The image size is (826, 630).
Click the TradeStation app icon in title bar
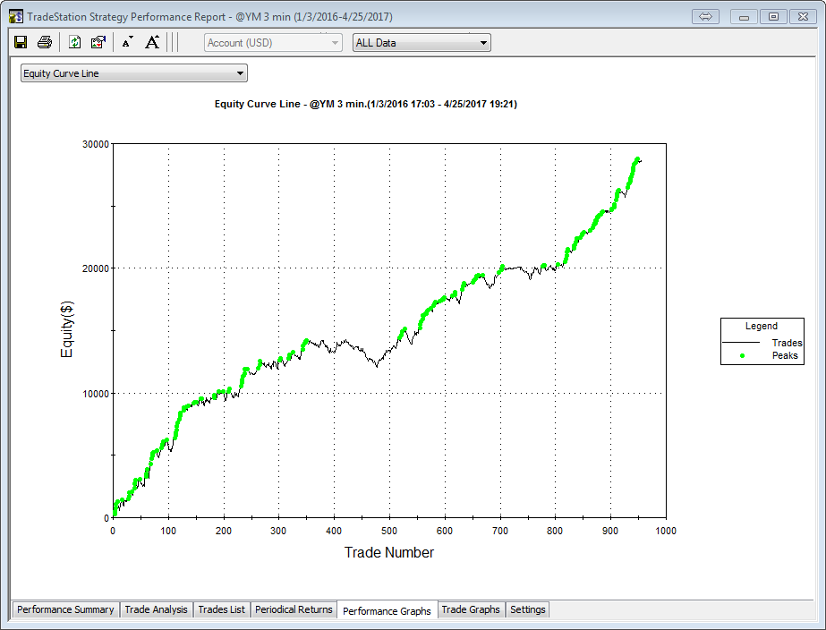tap(15, 16)
